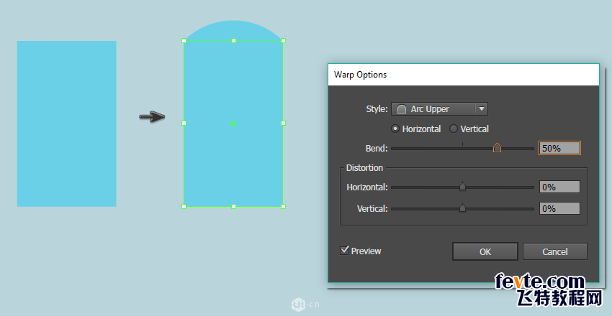This screenshot has width=612, height=316.
Task: Click the Arc Upper style icon
Action: coord(401,109)
